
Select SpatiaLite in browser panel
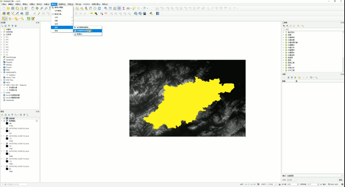pos(10,60)
